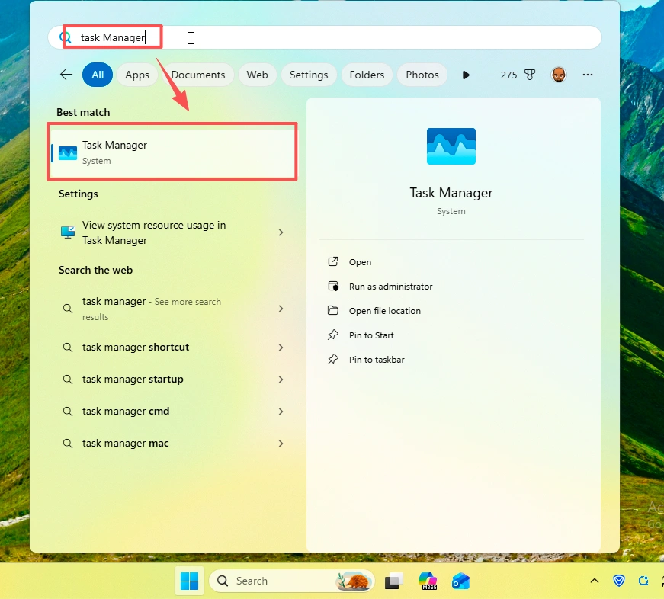
Task: Open View system resource usage in Task Manager
Action: coord(172,232)
